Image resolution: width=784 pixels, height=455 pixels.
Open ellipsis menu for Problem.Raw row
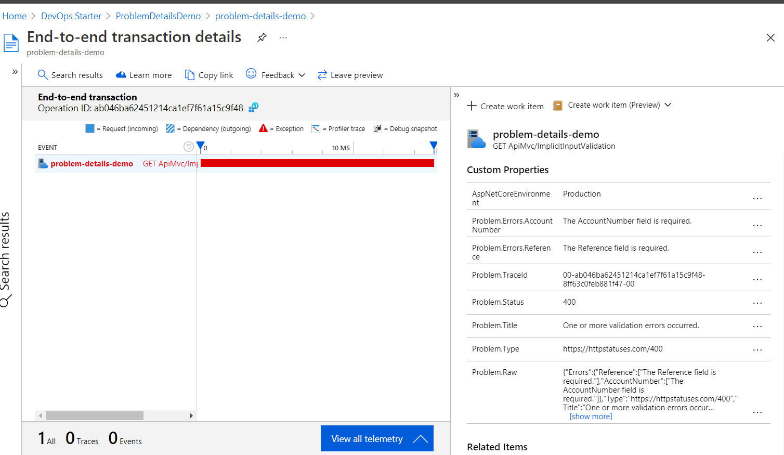757,412
